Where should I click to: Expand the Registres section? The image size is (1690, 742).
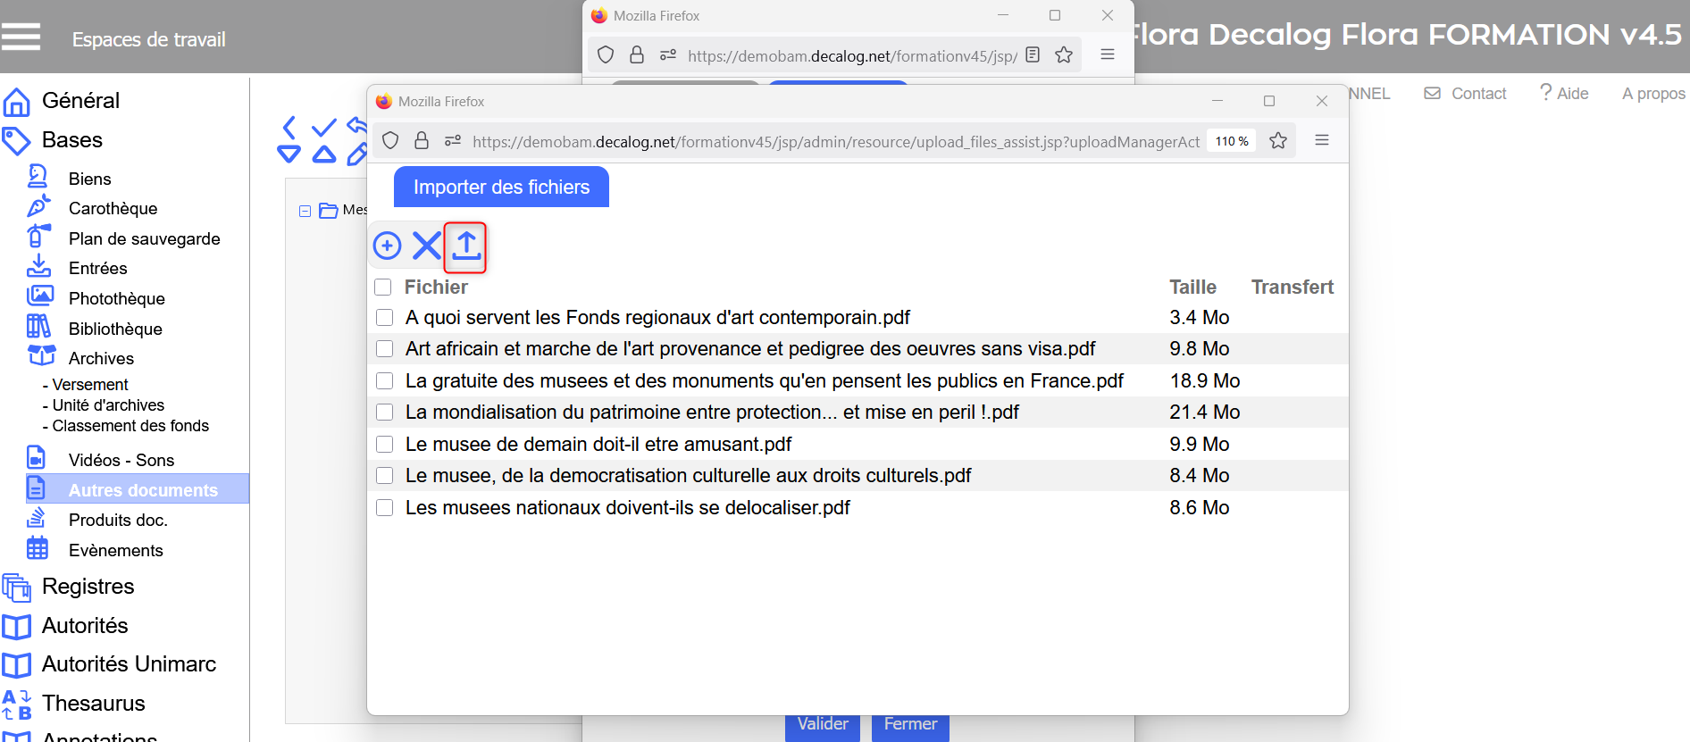point(88,587)
